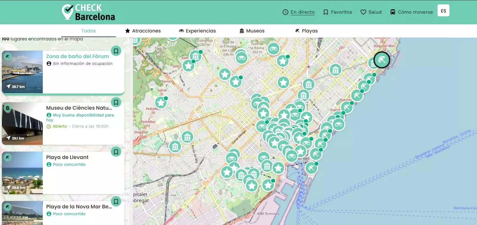
Task: View Playa de la Nova Mar Bella photo
Action: point(22,213)
